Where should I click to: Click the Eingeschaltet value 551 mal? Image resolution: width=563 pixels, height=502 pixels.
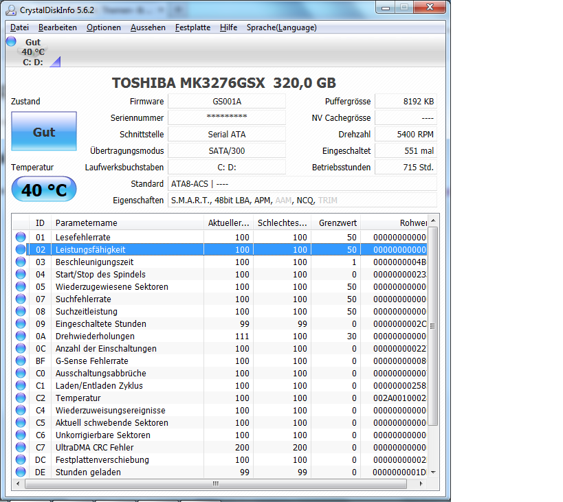pos(406,150)
